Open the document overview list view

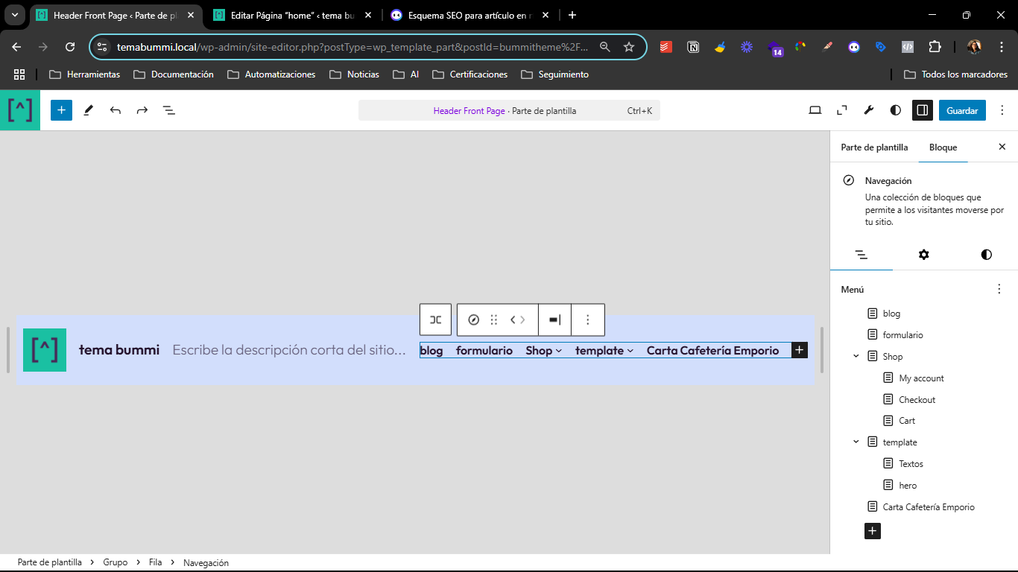[169, 110]
